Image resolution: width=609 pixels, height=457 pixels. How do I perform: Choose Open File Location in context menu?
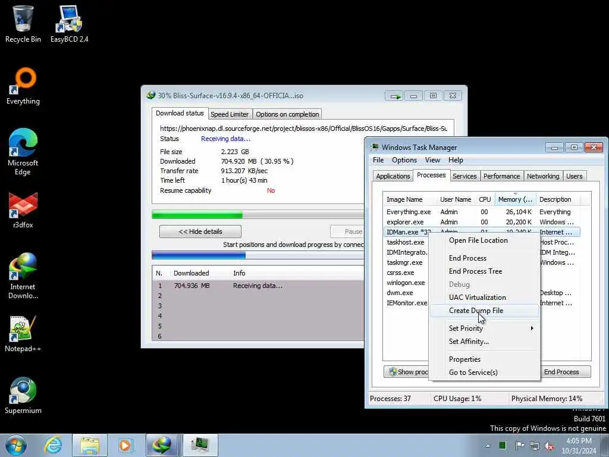coord(484,240)
